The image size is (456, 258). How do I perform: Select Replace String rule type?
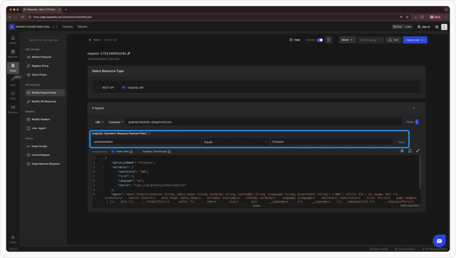[x=45, y=66]
